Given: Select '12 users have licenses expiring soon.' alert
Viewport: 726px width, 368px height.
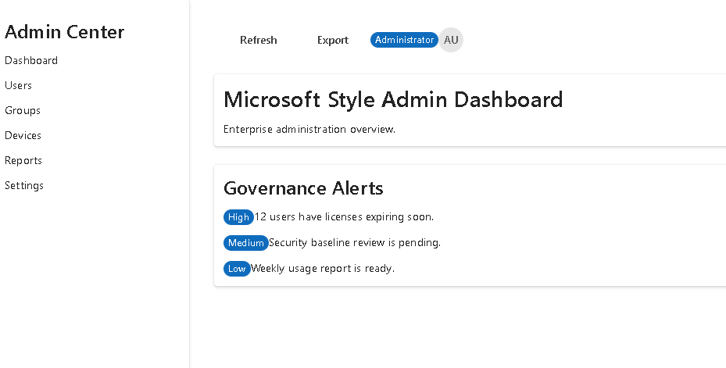Looking at the screenshot, I should (344, 216).
